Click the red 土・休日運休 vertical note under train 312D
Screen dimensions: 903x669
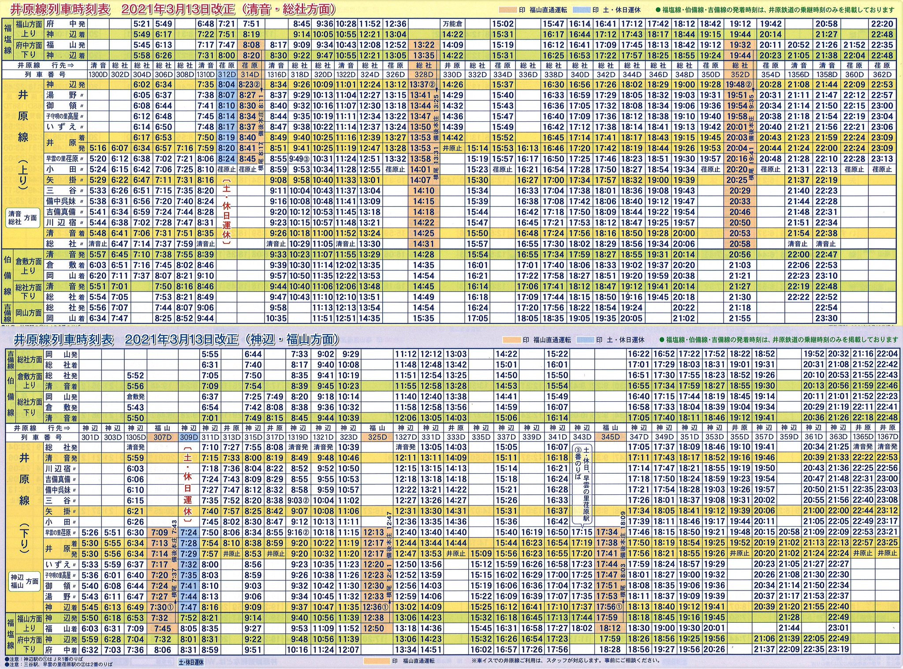227,212
